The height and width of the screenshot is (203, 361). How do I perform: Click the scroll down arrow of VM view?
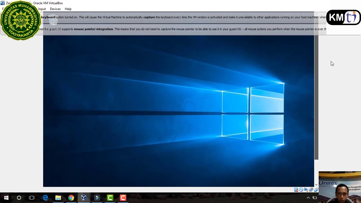[316, 185]
